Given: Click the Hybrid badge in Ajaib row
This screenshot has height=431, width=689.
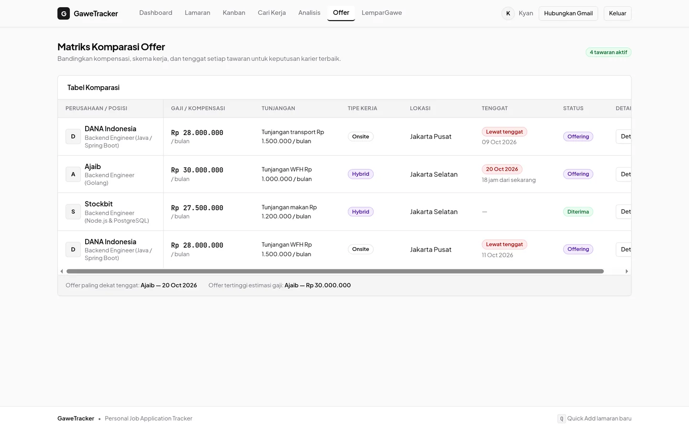Looking at the screenshot, I should 361,174.
